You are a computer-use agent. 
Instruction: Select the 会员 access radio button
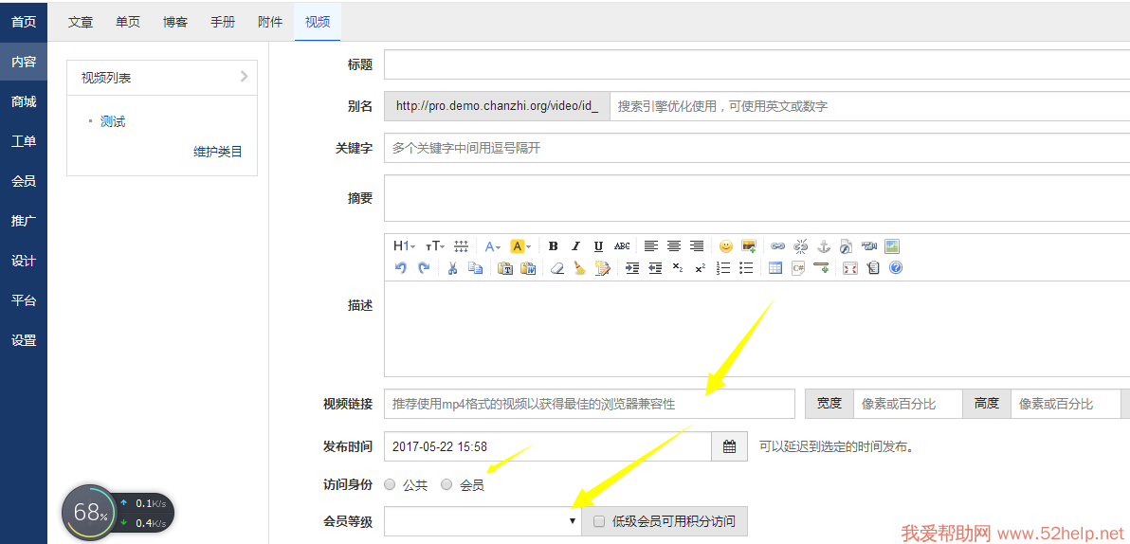point(447,485)
